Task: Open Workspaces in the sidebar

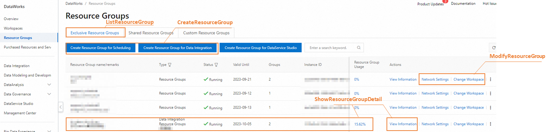Action: pyautogui.click(x=13, y=28)
